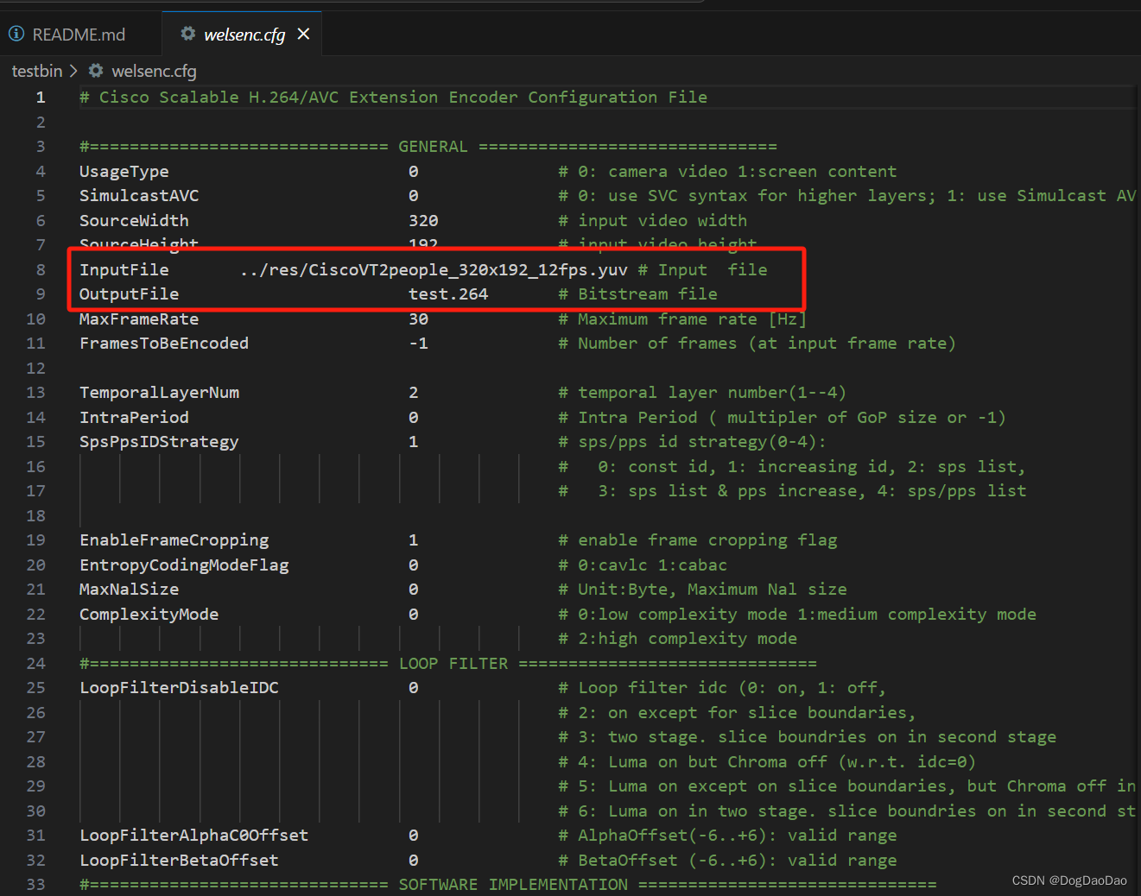
Task: Click the gear icon on welsenc.cfg tab
Action: click(187, 34)
